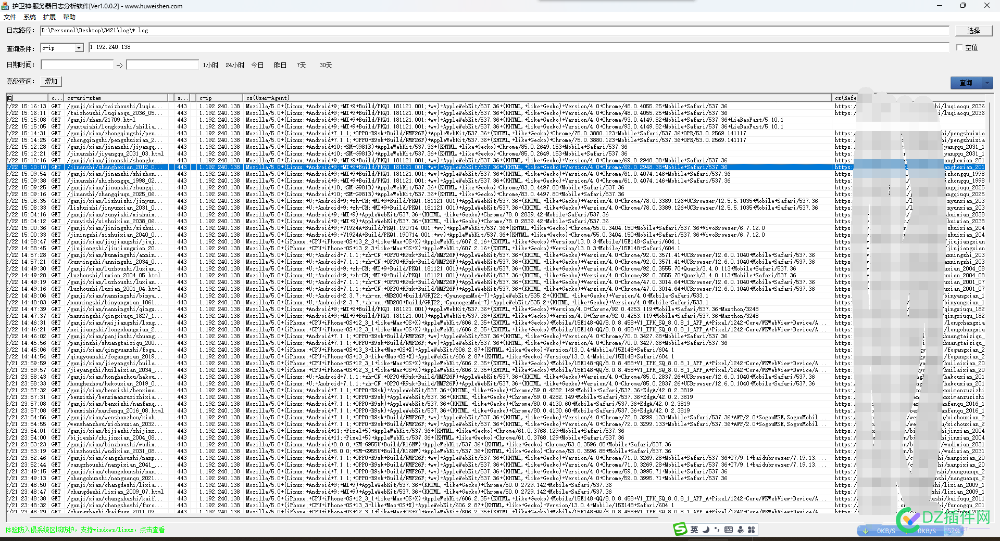Select the 1小时 time range
1000x541 pixels.
click(210, 65)
